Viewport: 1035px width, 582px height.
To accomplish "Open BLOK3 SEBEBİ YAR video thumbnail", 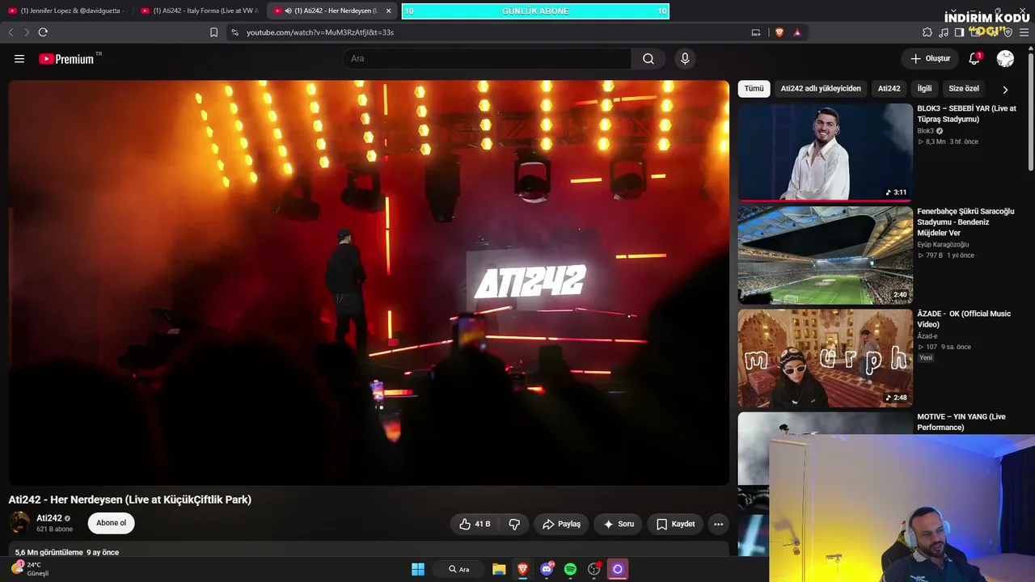I will [x=825, y=152].
